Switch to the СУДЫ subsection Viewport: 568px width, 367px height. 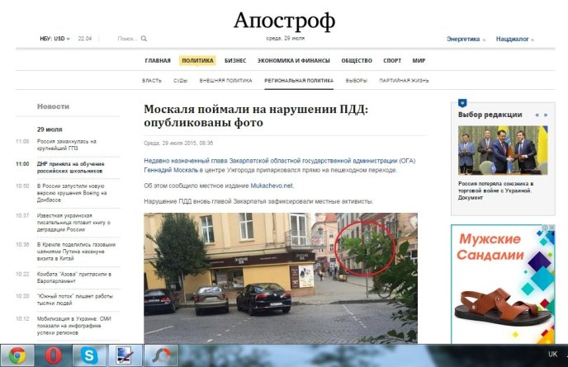181,80
